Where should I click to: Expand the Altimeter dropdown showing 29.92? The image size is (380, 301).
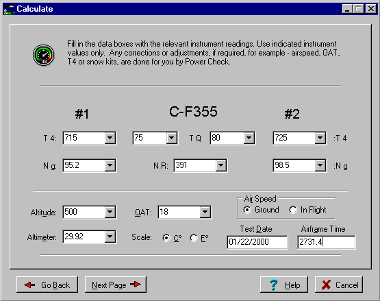[x=110, y=237]
